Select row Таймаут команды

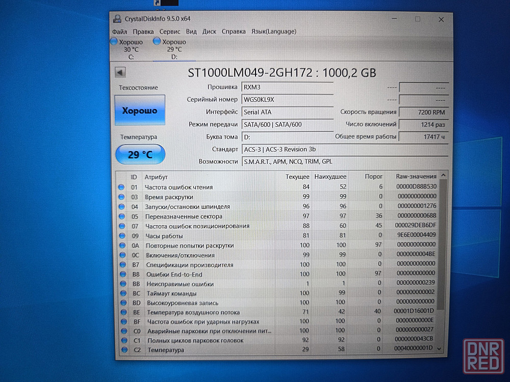(x=277, y=293)
